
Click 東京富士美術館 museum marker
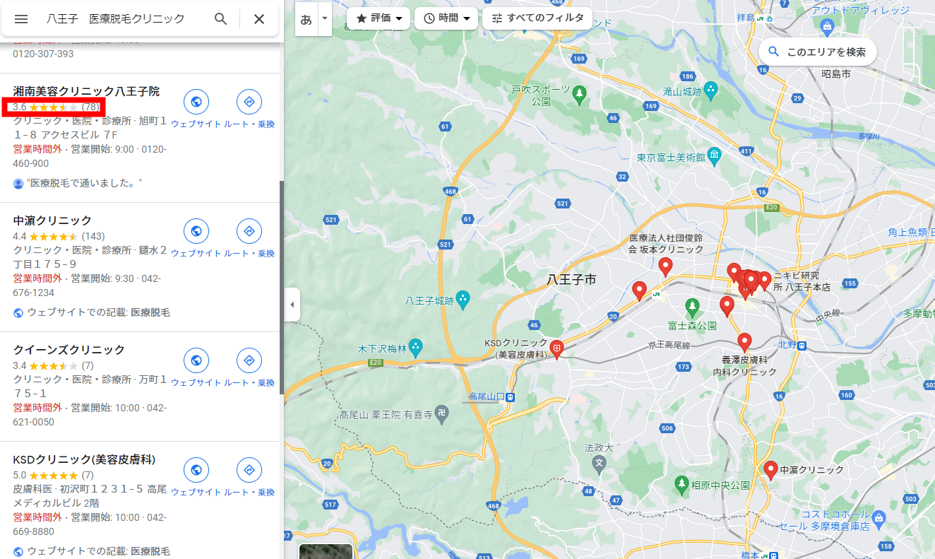pos(715,155)
